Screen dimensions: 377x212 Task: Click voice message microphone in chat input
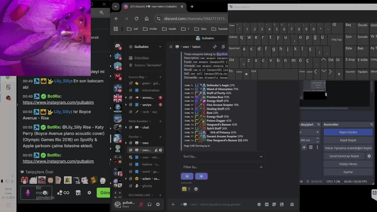coord(28,193)
